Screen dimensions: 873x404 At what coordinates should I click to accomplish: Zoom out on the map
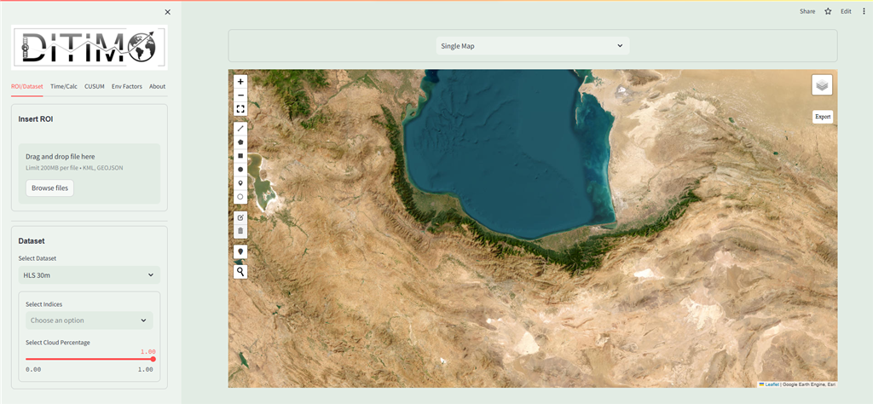click(240, 95)
